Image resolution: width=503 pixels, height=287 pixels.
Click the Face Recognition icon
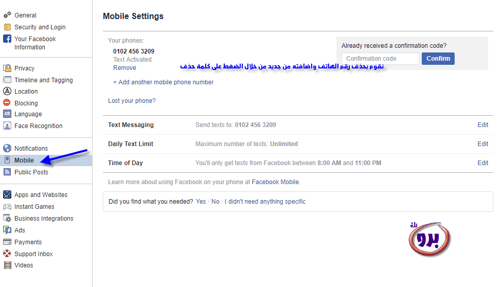click(x=7, y=126)
